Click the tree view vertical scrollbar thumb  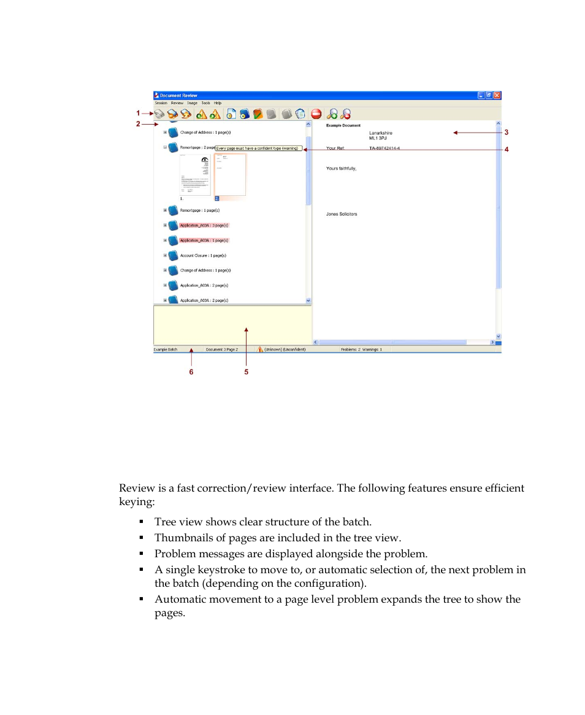(x=308, y=171)
